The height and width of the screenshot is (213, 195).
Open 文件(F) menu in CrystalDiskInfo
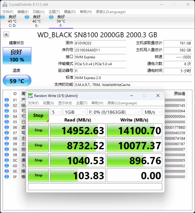click(x=8, y=12)
